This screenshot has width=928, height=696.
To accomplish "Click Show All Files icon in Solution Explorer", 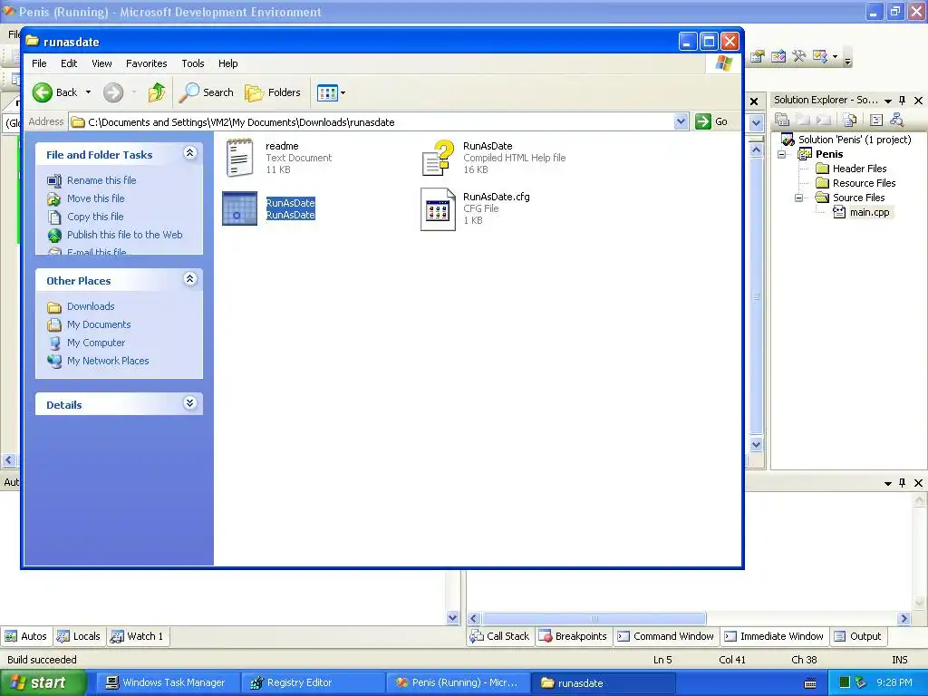I will click(x=850, y=121).
